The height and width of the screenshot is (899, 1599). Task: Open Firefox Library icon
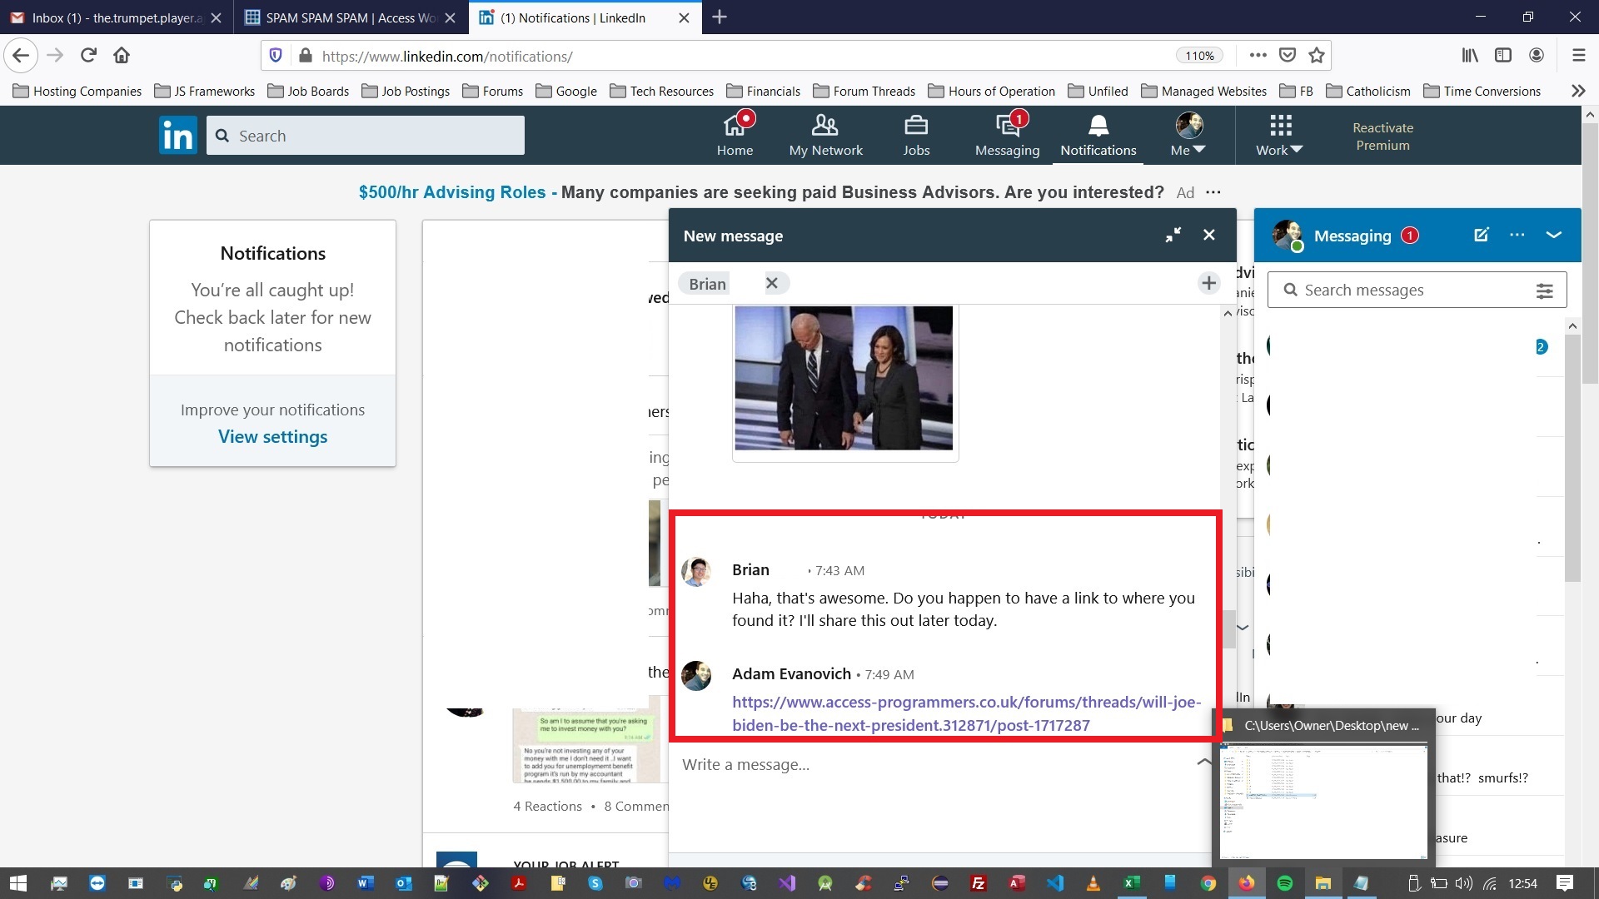point(1470,56)
